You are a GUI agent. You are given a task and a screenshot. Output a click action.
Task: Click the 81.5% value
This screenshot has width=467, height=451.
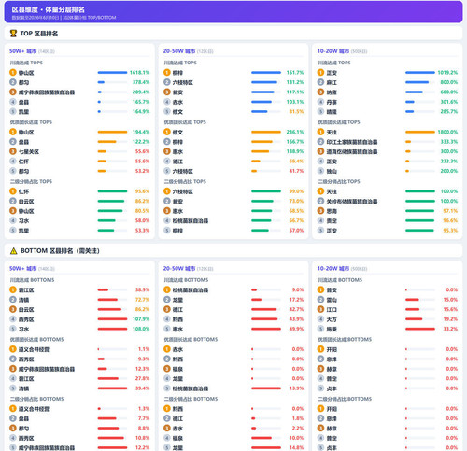[x=296, y=111]
